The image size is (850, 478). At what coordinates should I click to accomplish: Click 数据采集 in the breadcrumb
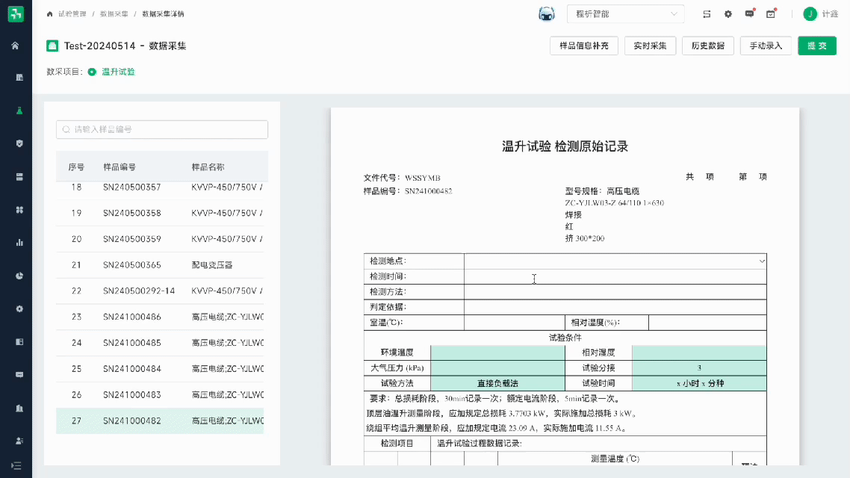coord(114,14)
